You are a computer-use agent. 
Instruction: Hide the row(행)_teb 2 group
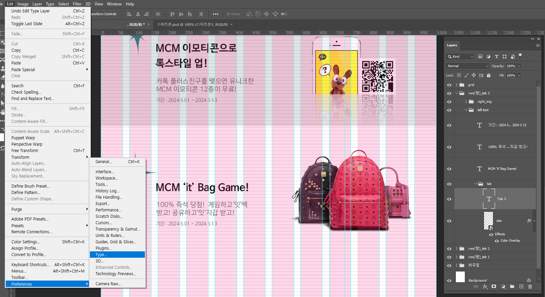(449, 249)
